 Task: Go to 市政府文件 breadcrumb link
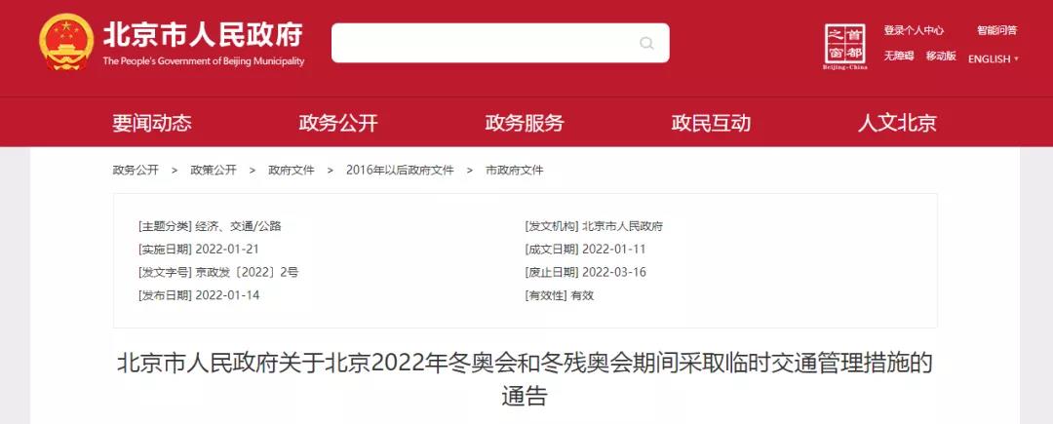click(515, 171)
